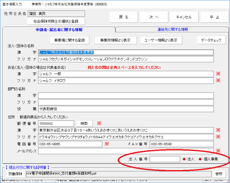The image size is (230, 183).
Task: Run データチェック
Action: pyautogui.click(x=211, y=40)
